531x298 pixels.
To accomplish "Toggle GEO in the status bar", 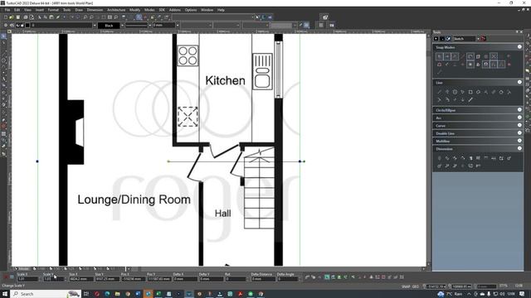I will (x=415, y=286).
